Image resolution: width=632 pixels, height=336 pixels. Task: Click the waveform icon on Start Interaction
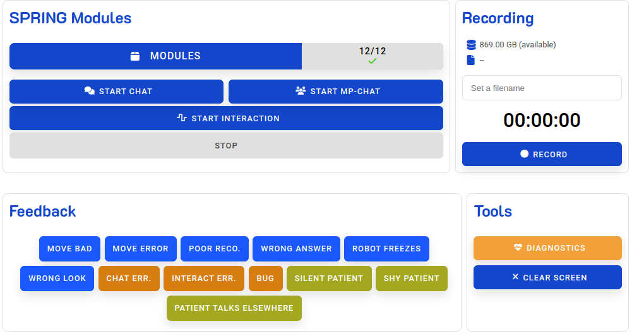pos(182,118)
